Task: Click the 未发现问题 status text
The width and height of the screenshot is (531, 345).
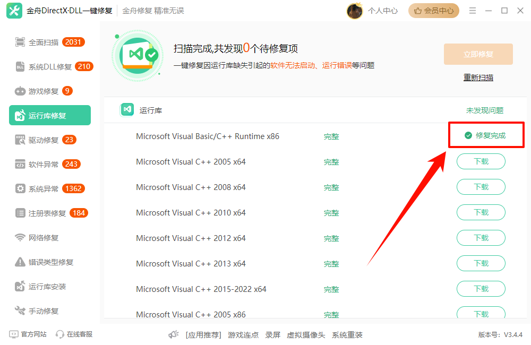Action: (x=485, y=110)
